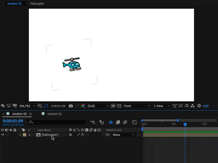Hide the helicopter layer with eye icon
The width and height of the screenshot is (218, 163).
click(x=3, y=135)
